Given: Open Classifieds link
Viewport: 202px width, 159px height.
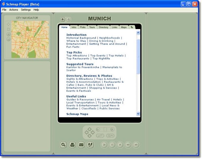Looking at the screenshot, I should pyautogui.click(x=89, y=109).
